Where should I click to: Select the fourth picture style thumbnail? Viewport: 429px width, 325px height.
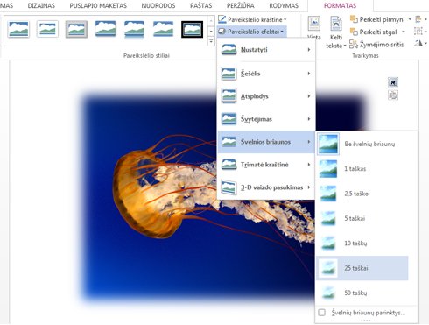[105, 29]
